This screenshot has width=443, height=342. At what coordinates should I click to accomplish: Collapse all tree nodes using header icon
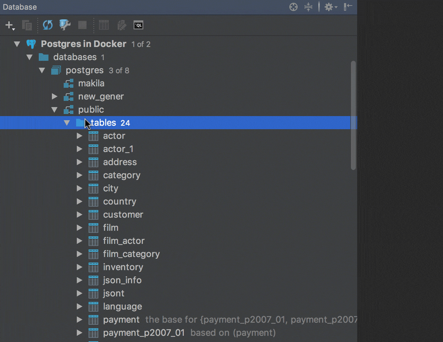(308, 7)
